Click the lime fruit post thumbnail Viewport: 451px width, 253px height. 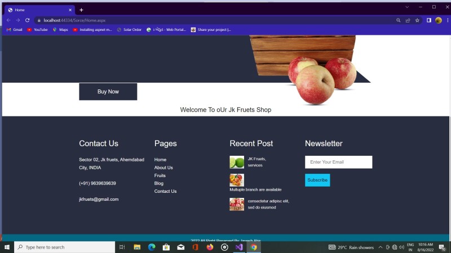(237, 162)
